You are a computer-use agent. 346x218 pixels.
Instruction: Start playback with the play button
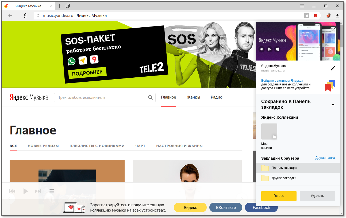pos(25,191)
